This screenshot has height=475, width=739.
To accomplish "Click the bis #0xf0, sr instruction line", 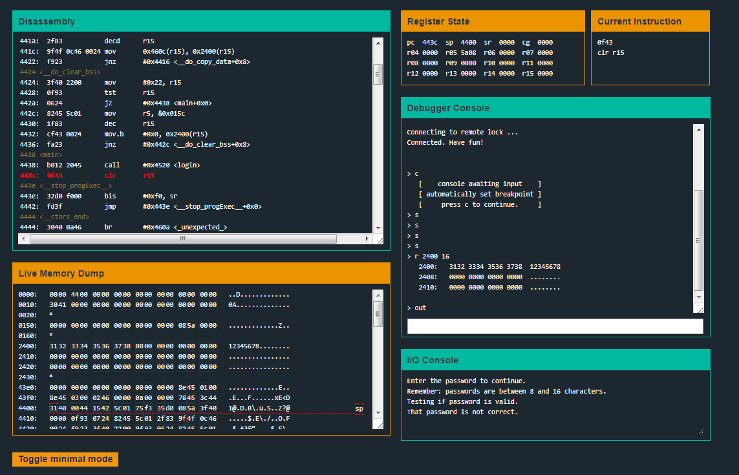I will coord(98,196).
